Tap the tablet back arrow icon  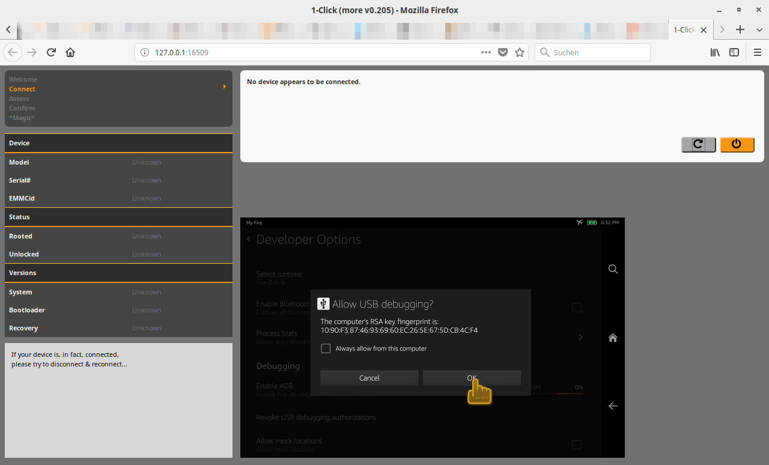click(613, 406)
